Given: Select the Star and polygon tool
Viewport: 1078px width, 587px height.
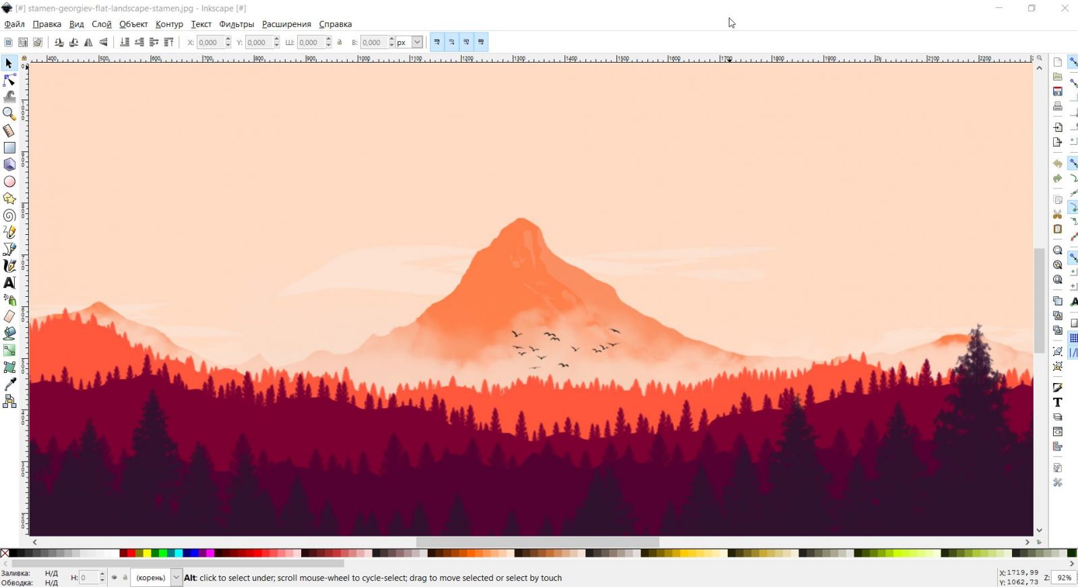Looking at the screenshot, I should pos(9,199).
